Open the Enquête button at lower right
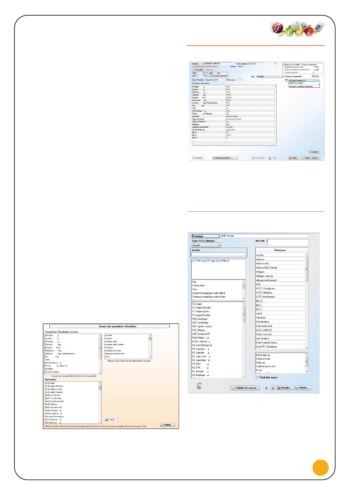Screen dimensions: 350x495 [x=314, y=152]
